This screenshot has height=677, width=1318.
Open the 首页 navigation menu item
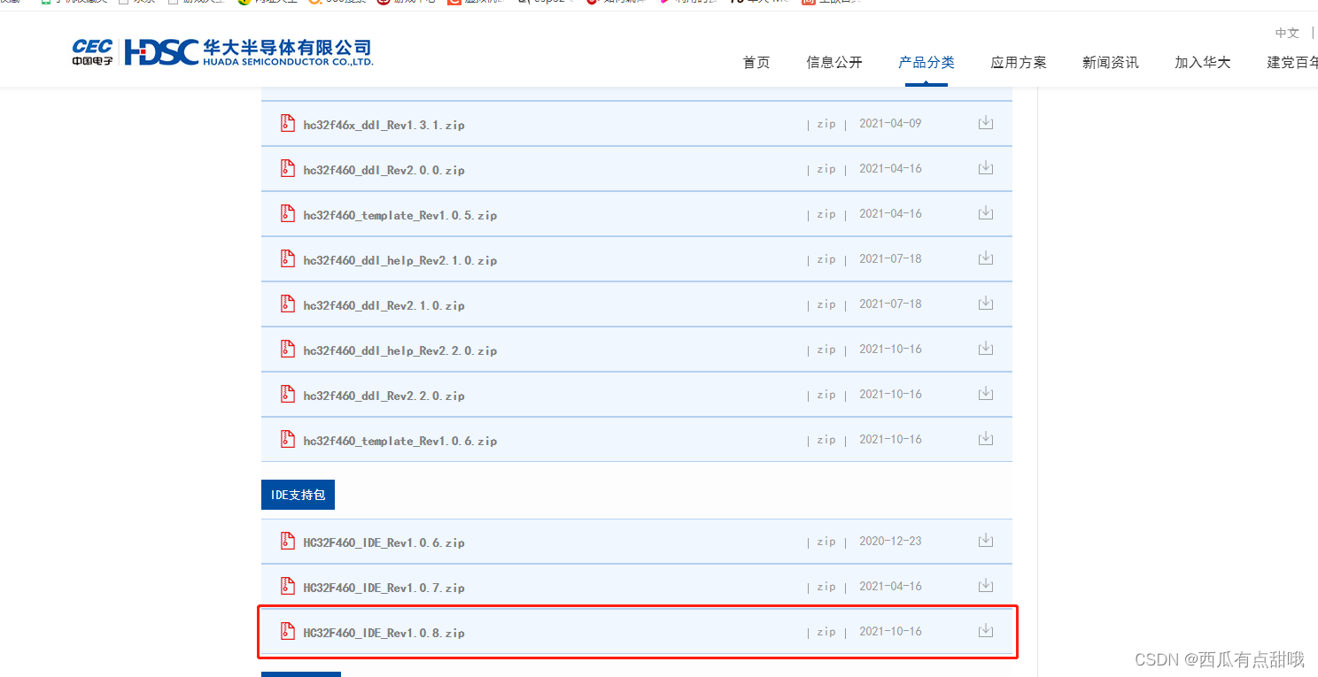pyautogui.click(x=756, y=62)
